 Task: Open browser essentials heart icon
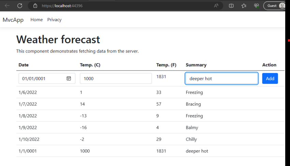(x=256, y=6)
